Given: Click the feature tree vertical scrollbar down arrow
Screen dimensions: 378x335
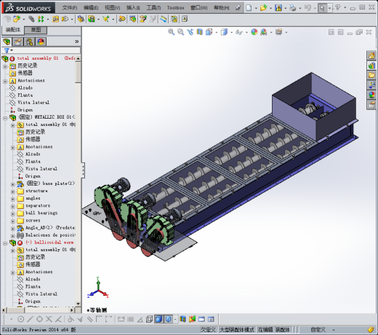Looking at the screenshot, I should pos(78,304).
